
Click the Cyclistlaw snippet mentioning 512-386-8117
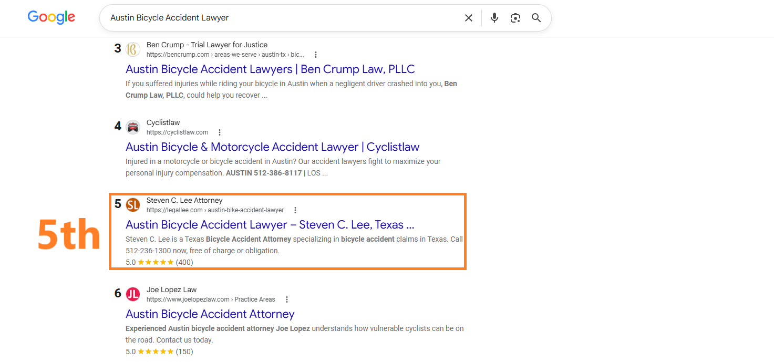tap(283, 167)
